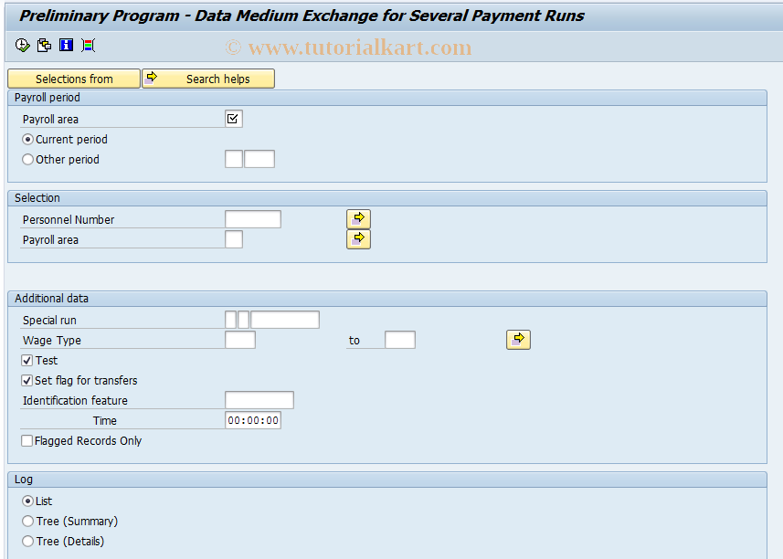Image resolution: width=783 pixels, height=559 pixels.
Task: Select the Current period radio button
Action: [28, 139]
